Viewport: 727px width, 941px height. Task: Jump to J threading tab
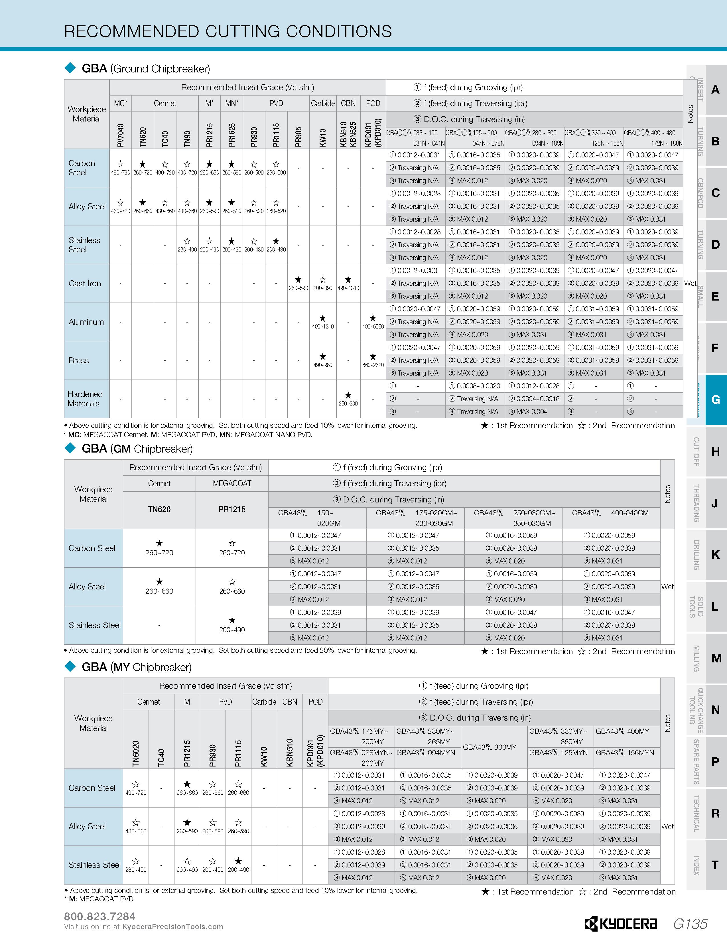pos(707,503)
